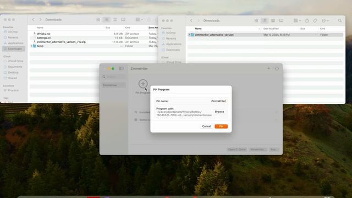The width and height of the screenshot is (352, 198).
Task: Open Dropbox in left Finder sidebar
Action: tap(13, 90)
